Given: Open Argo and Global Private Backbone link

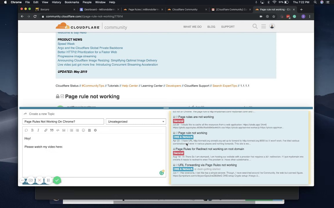Looking at the screenshot, I should [x=90, y=48].
